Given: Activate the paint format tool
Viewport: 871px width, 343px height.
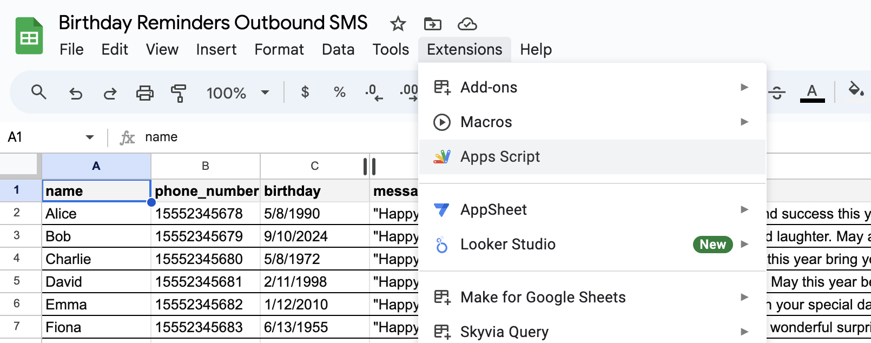Looking at the screenshot, I should pyautogui.click(x=179, y=93).
